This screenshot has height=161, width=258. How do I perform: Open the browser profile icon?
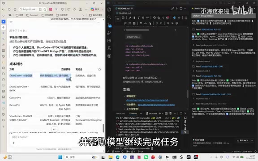coord(81,9)
